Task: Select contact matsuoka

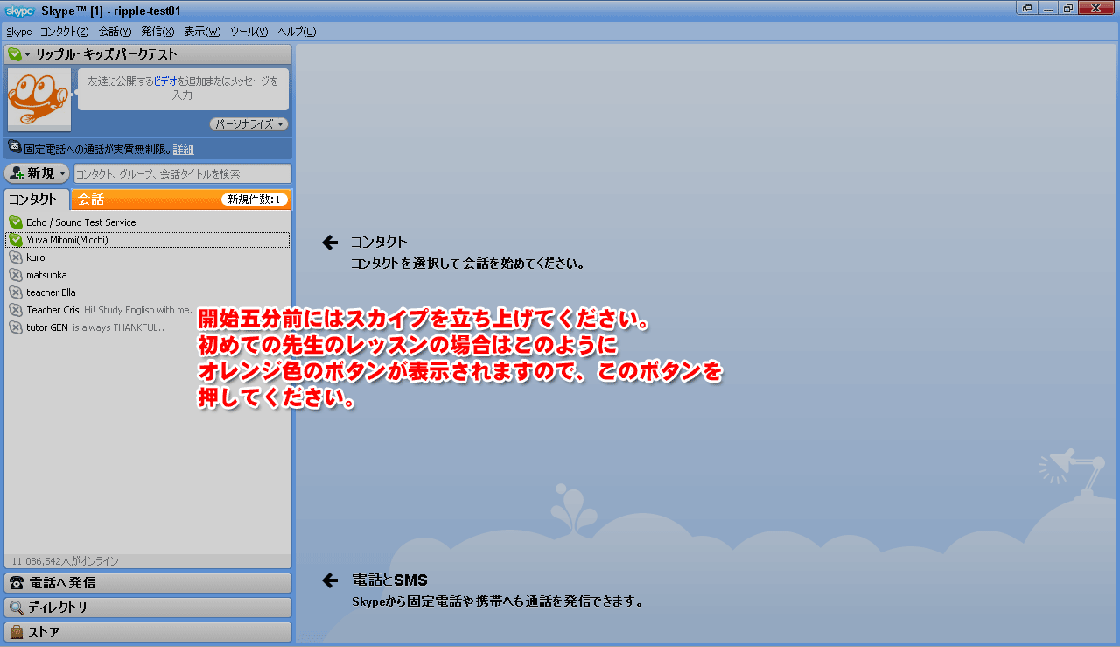Action: click(147, 275)
